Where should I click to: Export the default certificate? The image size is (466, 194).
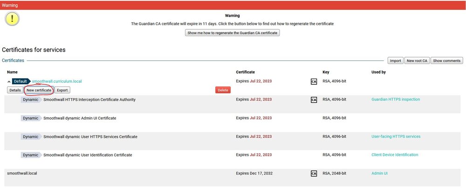62,90
